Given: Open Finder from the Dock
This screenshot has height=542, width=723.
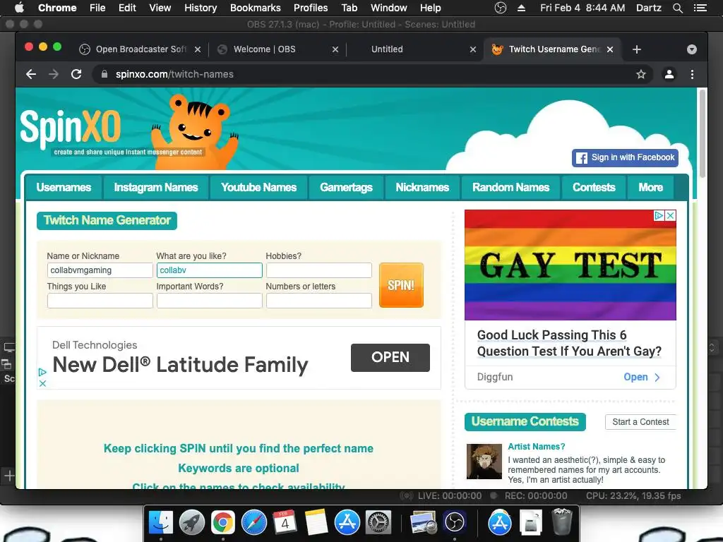Looking at the screenshot, I should (x=160, y=522).
